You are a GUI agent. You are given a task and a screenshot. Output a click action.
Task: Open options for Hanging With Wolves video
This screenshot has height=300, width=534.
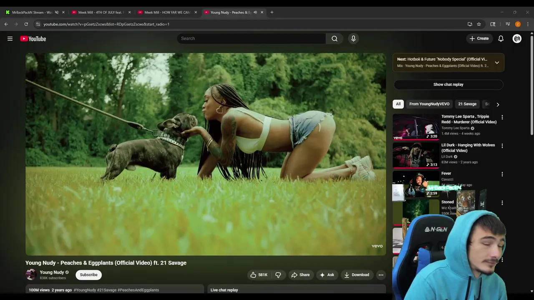tap(502, 146)
